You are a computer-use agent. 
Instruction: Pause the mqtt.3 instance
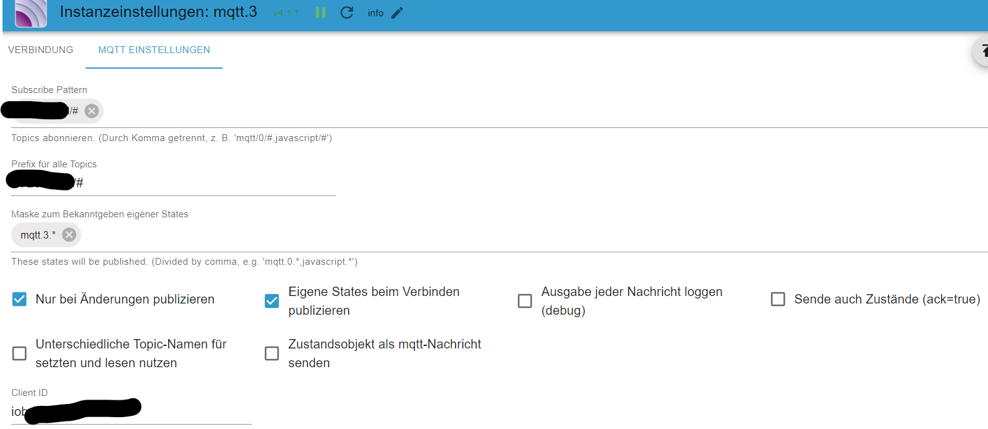[321, 12]
